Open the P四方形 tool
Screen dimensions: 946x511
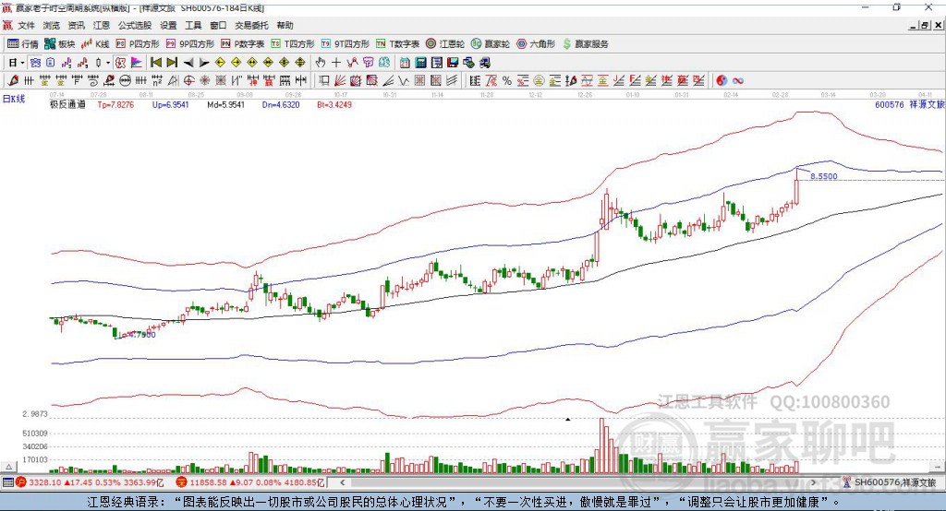coord(138,44)
